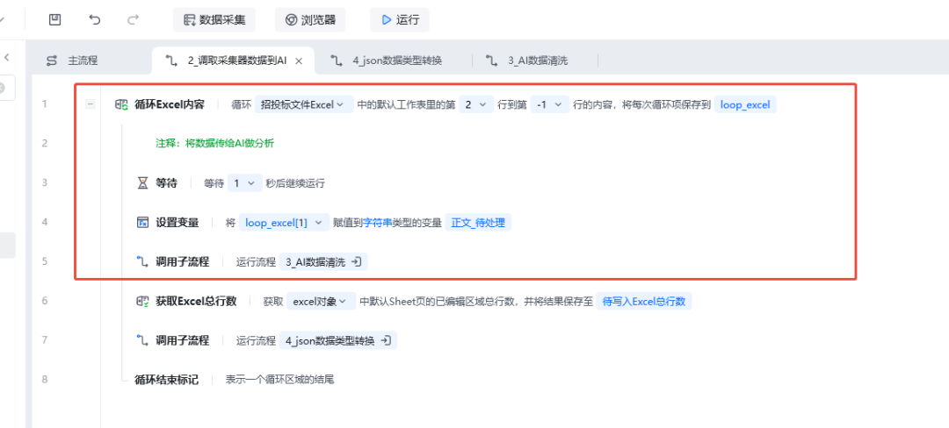Screen dimensions: 949x428
Task: Click the 待写入Excel总行数 variable field
Action: pos(644,301)
